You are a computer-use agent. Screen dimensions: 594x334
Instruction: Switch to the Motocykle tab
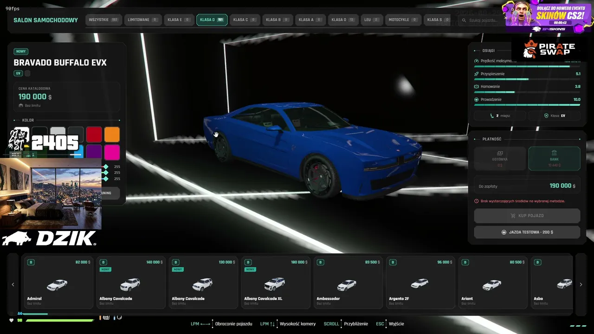pyautogui.click(x=402, y=20)
